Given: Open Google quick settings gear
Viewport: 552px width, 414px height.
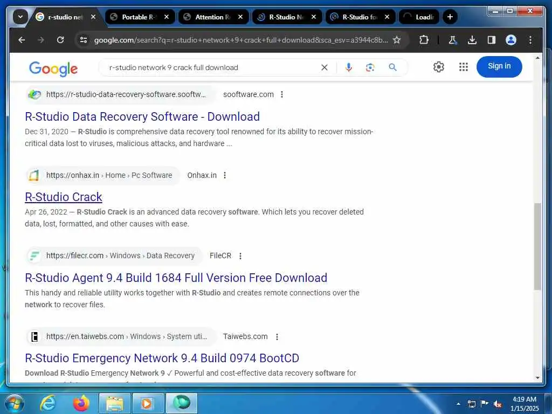Looking at the screenshot, I should (438, 67).
